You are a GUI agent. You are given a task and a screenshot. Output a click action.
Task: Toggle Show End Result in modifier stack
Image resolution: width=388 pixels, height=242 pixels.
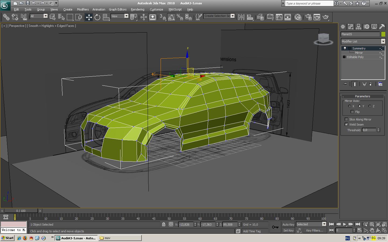(355, 84)
